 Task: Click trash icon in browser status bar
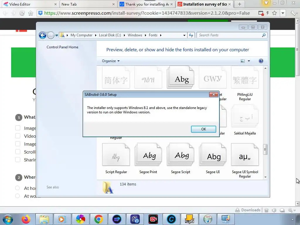click(x=266, y=210)
